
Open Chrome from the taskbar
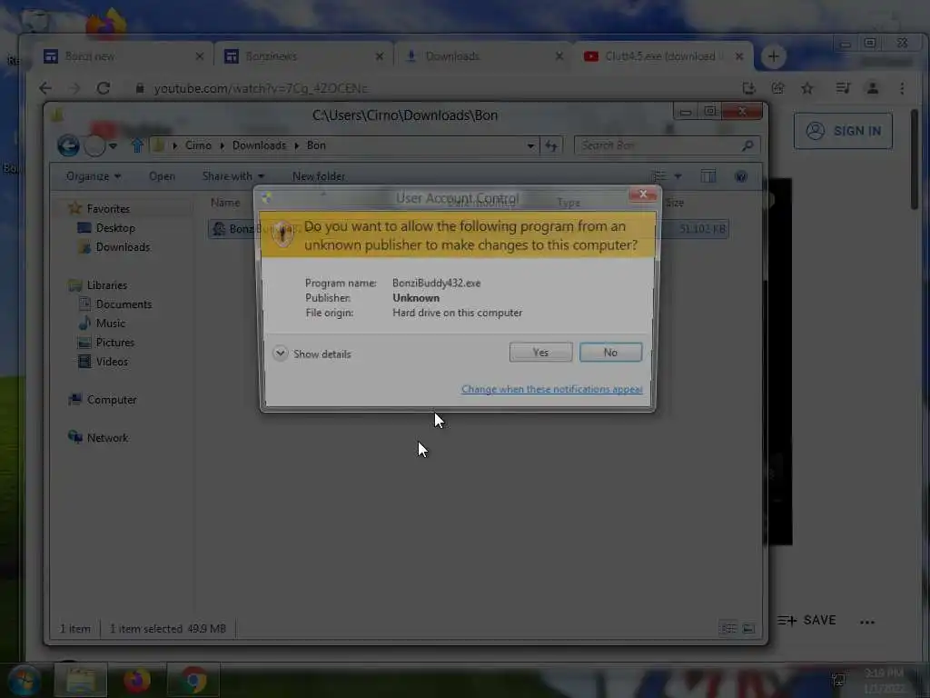pyautogui.click(x=193, y=680)
